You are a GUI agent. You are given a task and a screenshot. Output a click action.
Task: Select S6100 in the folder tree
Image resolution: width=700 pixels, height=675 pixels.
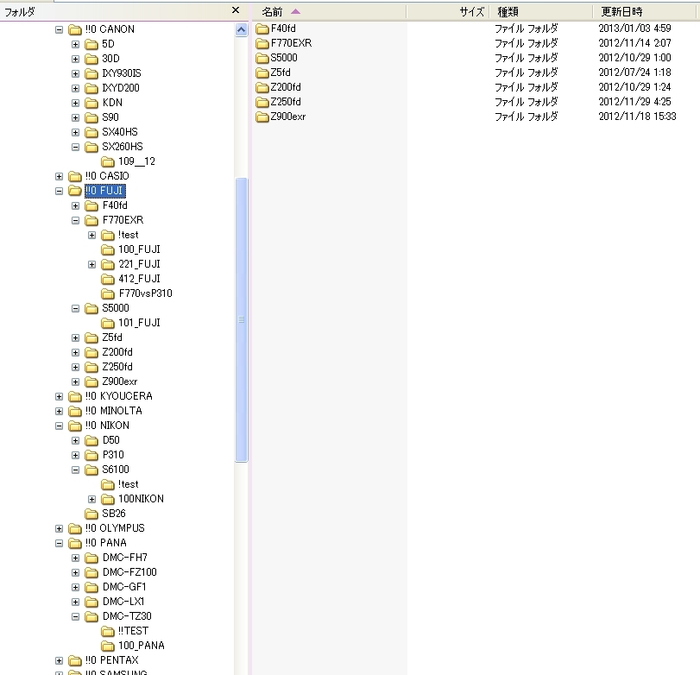(116, 470)
